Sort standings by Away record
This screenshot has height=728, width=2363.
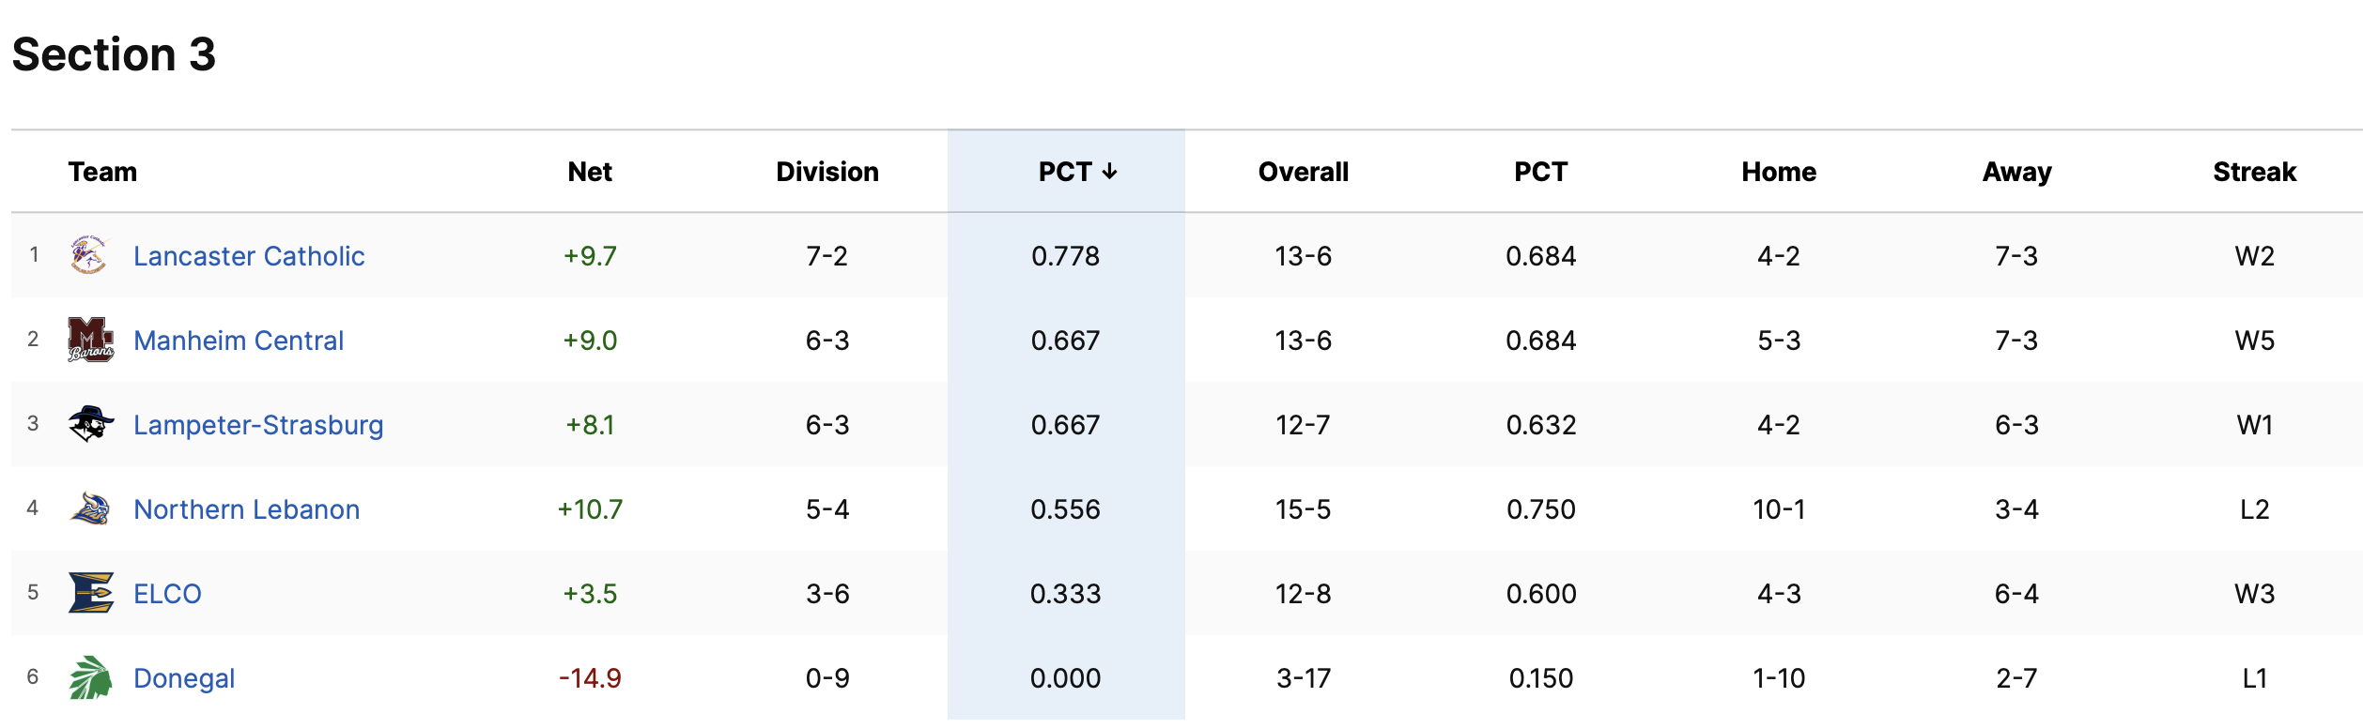click(x=2016, y=172)
